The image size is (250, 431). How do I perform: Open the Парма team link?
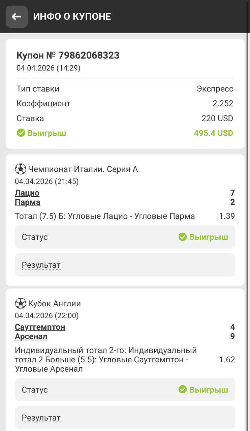pyautogui.click(x=28, y=202)
